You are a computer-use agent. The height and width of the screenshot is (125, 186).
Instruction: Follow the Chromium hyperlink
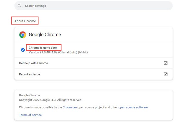tap(70, 107)
